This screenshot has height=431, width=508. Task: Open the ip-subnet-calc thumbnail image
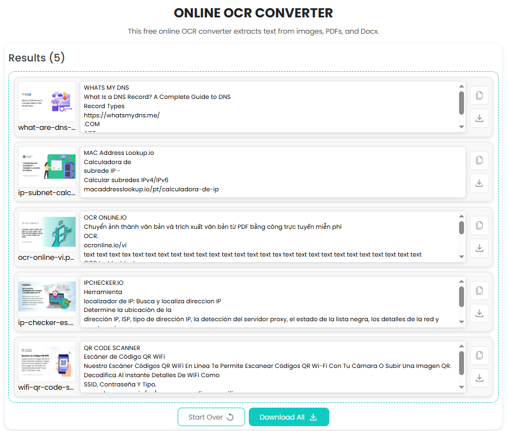click(47, 167)
